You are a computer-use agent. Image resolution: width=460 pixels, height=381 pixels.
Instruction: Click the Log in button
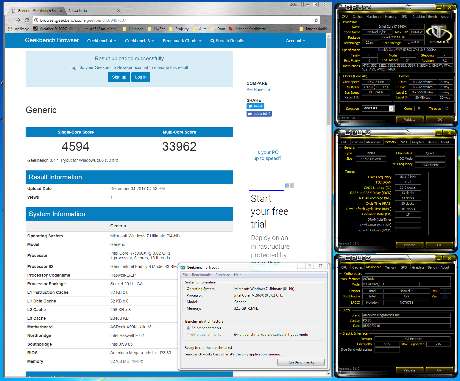(141, 77)
